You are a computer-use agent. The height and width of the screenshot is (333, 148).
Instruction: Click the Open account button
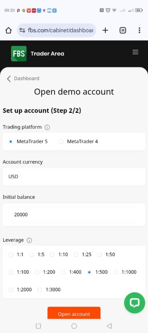74,313
